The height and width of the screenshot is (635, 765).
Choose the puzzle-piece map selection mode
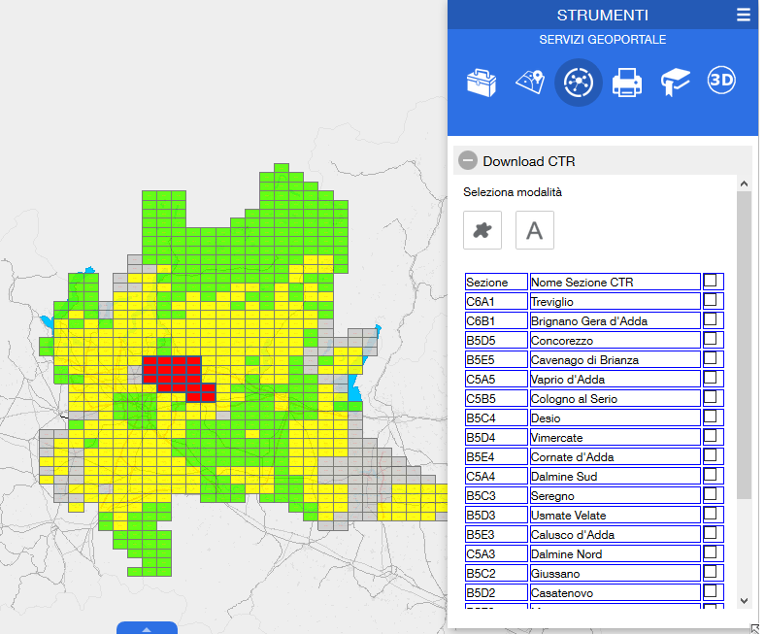(482, 230)
